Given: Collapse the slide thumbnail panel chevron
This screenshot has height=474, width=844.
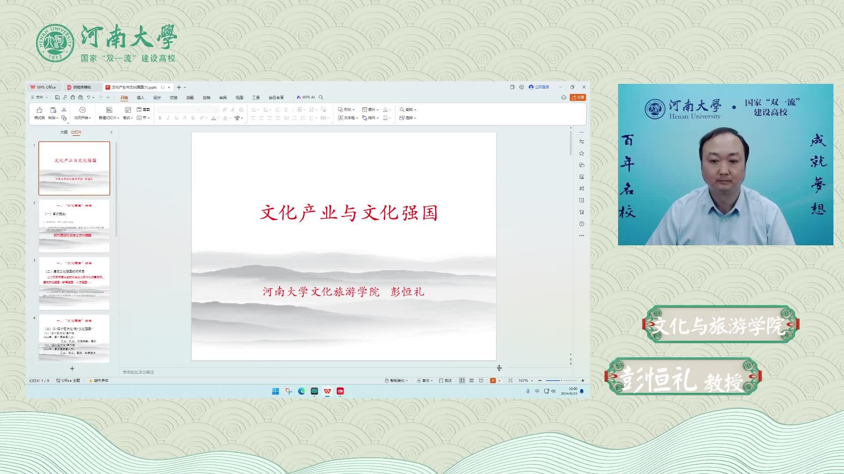Looking at the screenshot, I should [x=111, y=132].
